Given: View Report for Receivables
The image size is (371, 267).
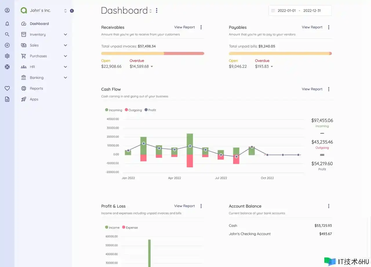Looking at the screenshot, I should [x=184, y=27].
